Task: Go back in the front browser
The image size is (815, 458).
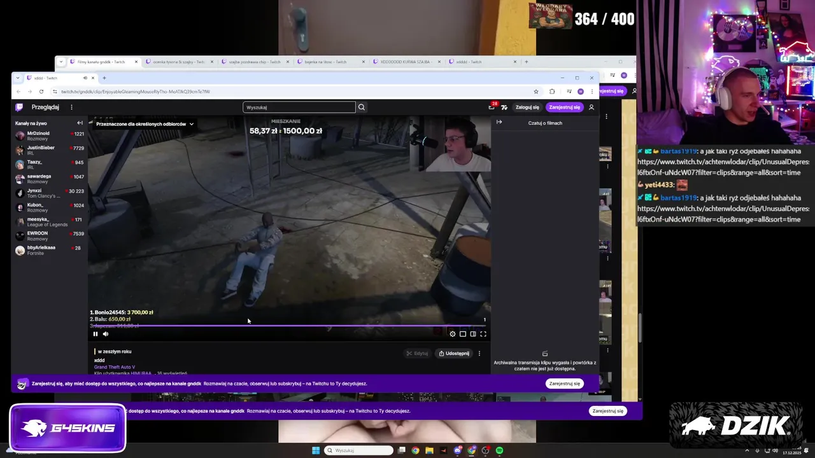Action: [x=18, y=92]
